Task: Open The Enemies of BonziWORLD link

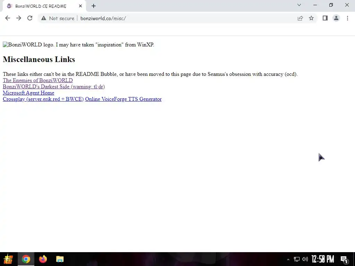Action: [37, 80]
